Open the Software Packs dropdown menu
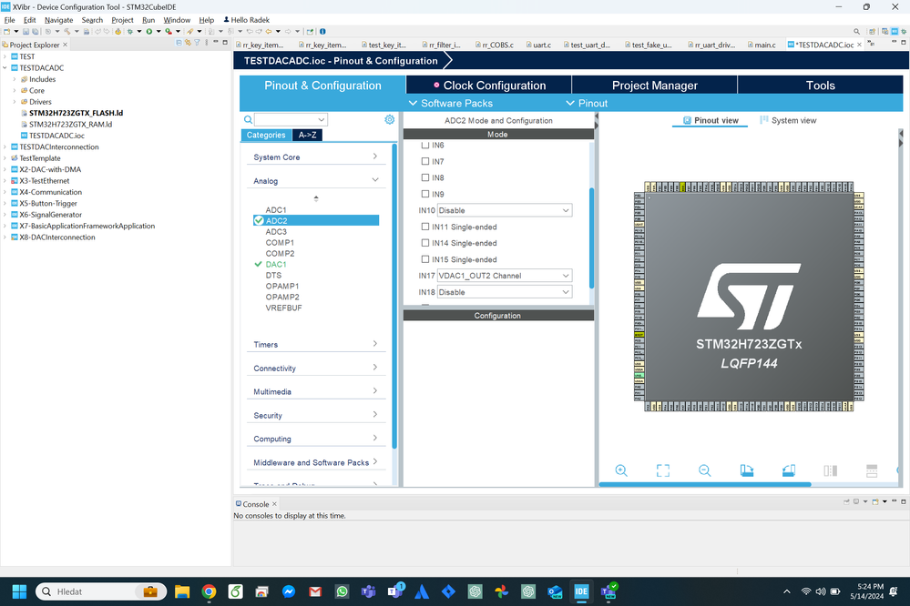 (451, 103)
